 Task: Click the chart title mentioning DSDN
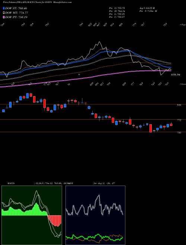37,2
